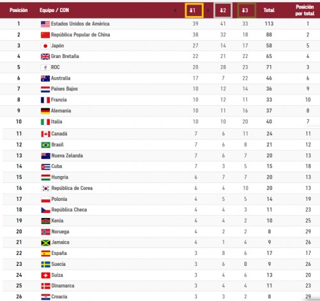Sort table by Posición por total

click(x=305, y=10)
